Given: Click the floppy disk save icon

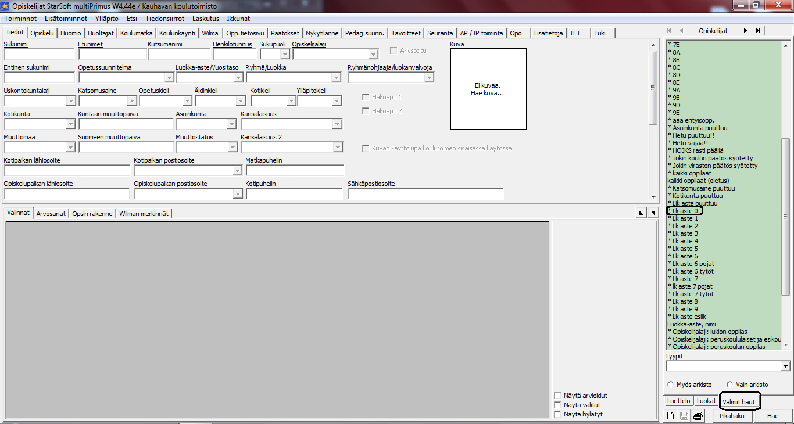Looking at the screenshot, I should coord(684,416).
